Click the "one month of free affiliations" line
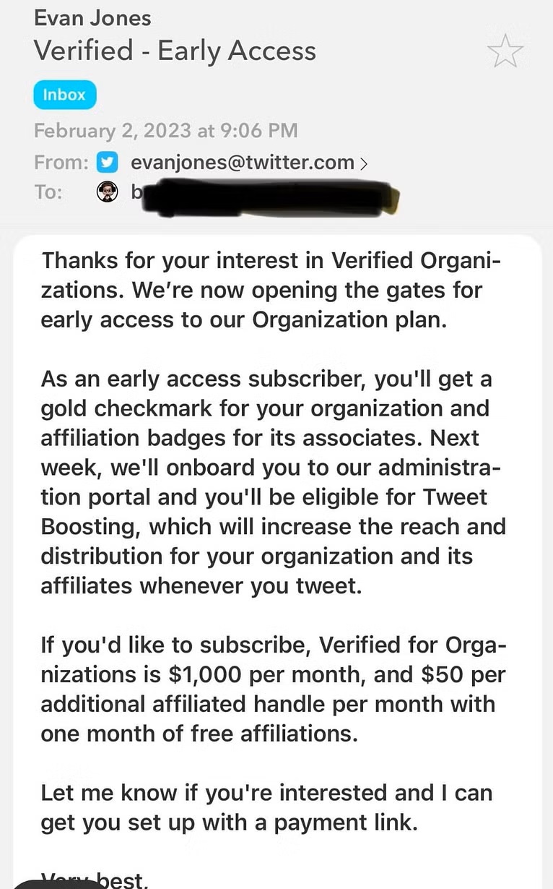This screenshot has width=553, height=889. [199, 734]
